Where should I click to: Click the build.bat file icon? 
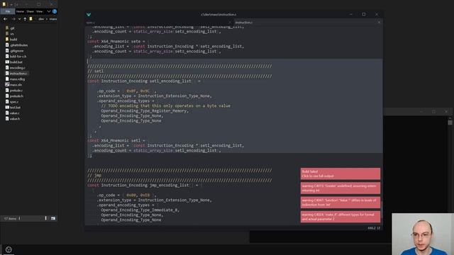(7, 62)
